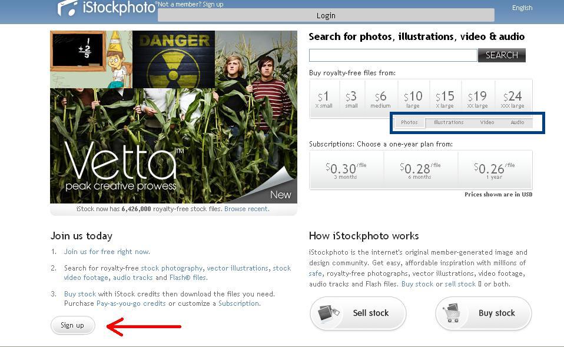Click 'Join us for free right now' link
The height and width of the screenshot is (347, 564).
point(107,252)
